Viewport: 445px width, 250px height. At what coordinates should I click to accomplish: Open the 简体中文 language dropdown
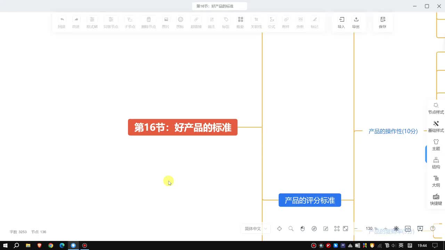tap(256, 228)
